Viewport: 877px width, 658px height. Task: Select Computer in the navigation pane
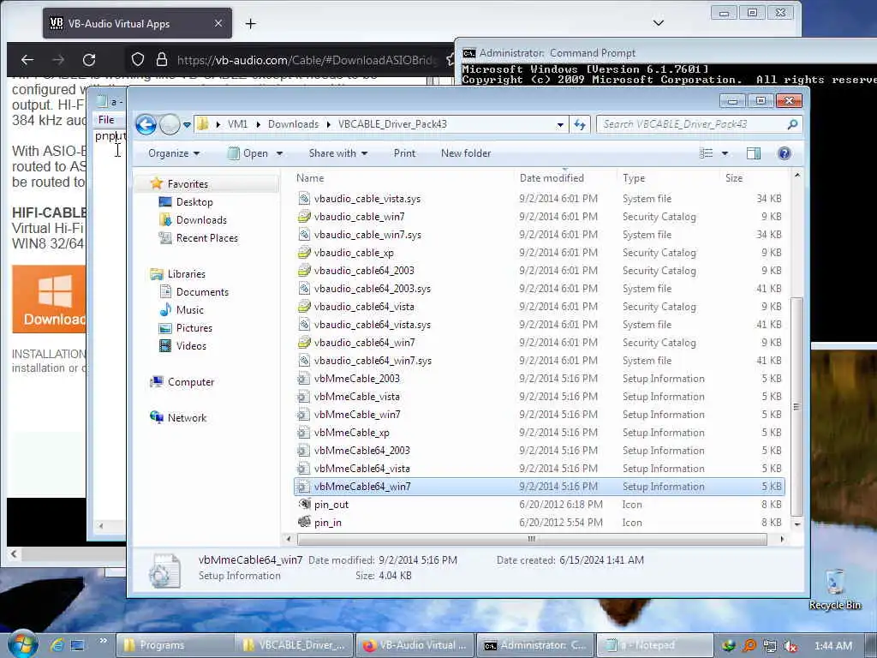point(191,381)
